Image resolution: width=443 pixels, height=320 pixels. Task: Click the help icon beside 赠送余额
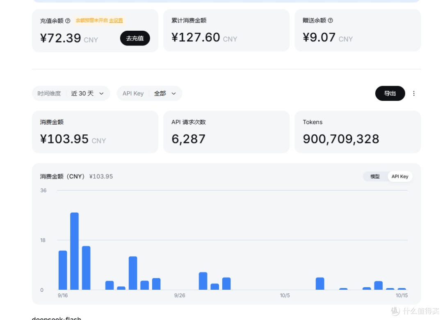(330, 20)
